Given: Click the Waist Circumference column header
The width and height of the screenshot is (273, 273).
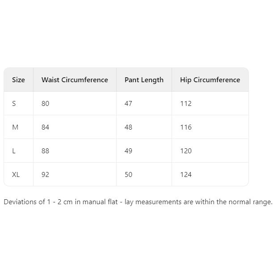Looking at the screenshot, I should coord(75,80).
